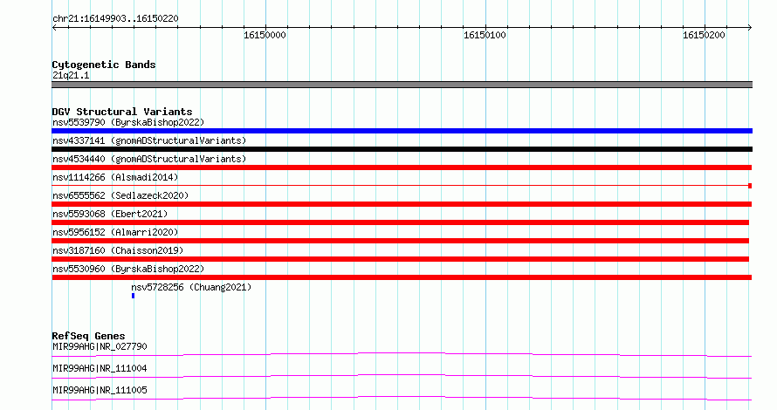
Task: Click the red nsv5956152 variant bar
Action: point(401,241)
